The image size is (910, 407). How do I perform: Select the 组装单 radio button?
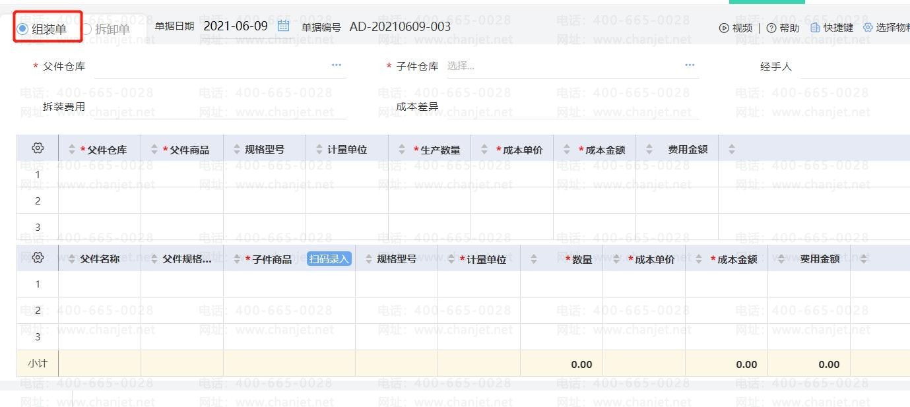coord(23,28)
